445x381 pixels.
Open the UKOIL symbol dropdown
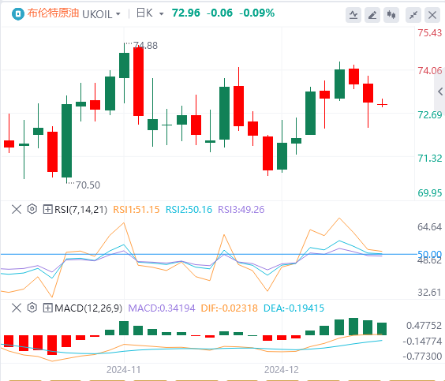[101, 14]
